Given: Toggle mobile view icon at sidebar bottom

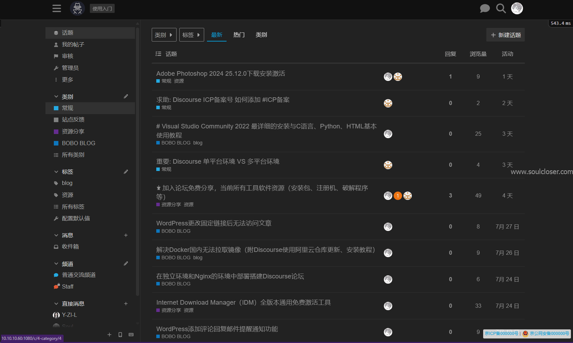Looking at the screenshot, I should tap(120, 335).
